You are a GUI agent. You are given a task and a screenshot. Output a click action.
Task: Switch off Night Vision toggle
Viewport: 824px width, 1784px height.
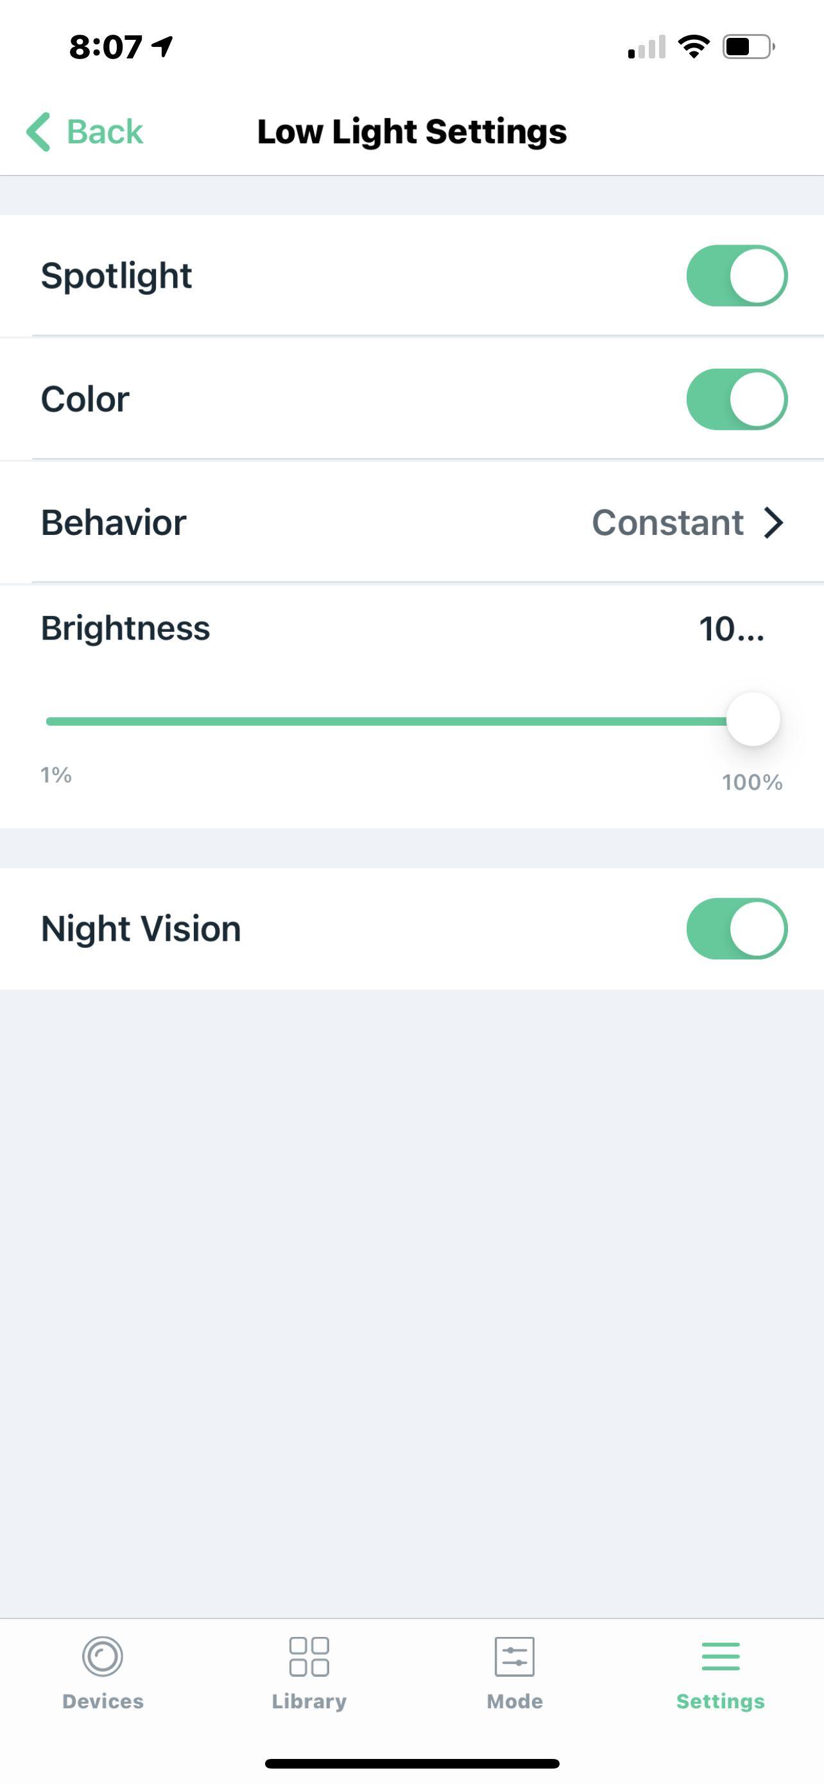pyautogui.click(x=736, y=929)
